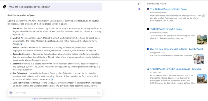Click the bold Valencia list item
This screenshot has width=208, height=101.
[x=17, y=64]
